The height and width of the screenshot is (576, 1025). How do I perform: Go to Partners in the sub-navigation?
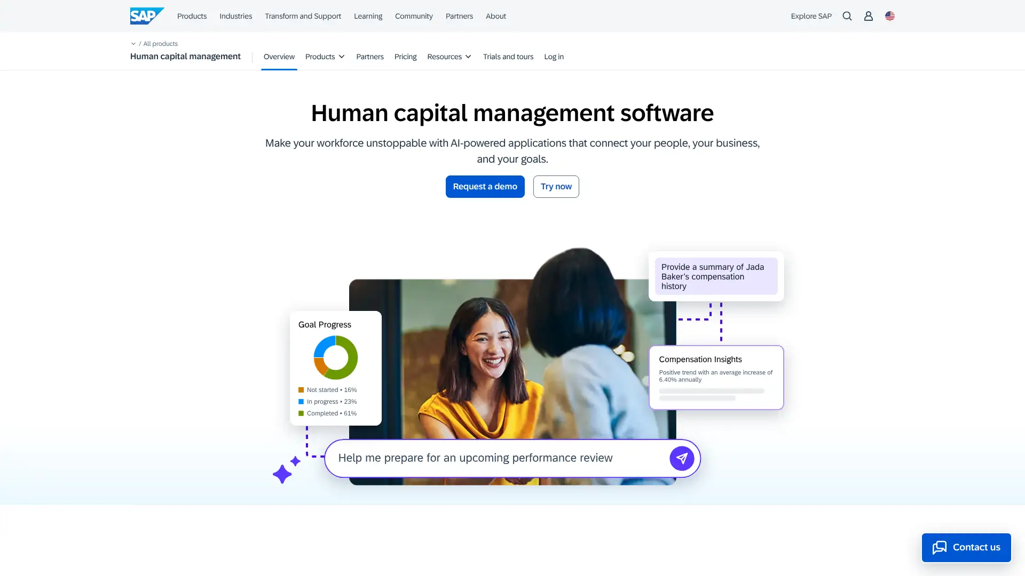369,57
